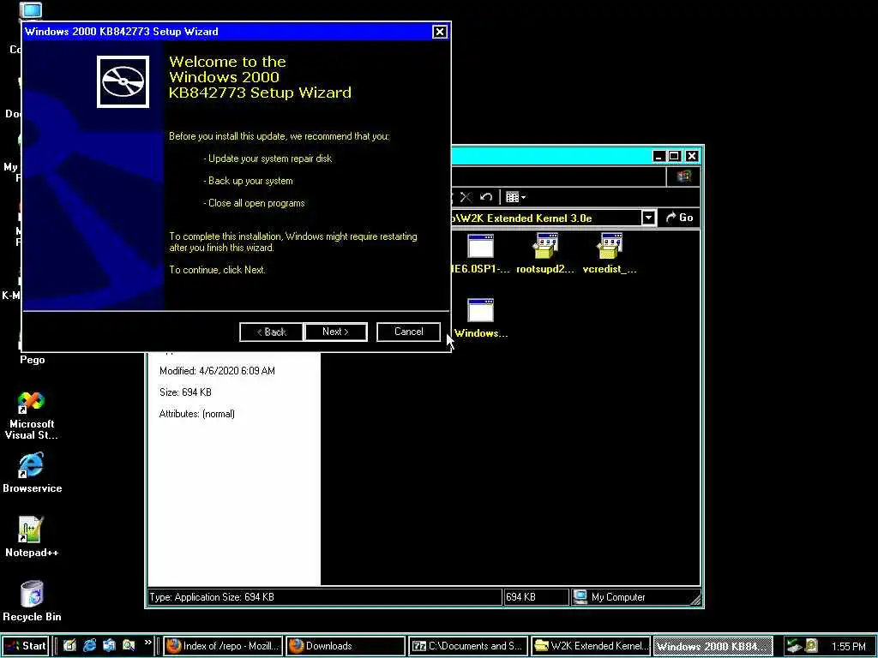The height and width of the screenshot is (658, 878).
Task: Click the fourth Quick Launch search icon
Action: click(129, 646)
